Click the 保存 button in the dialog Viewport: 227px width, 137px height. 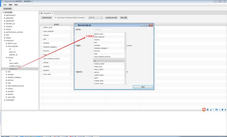pyautogui.click(x=143, y=87)
